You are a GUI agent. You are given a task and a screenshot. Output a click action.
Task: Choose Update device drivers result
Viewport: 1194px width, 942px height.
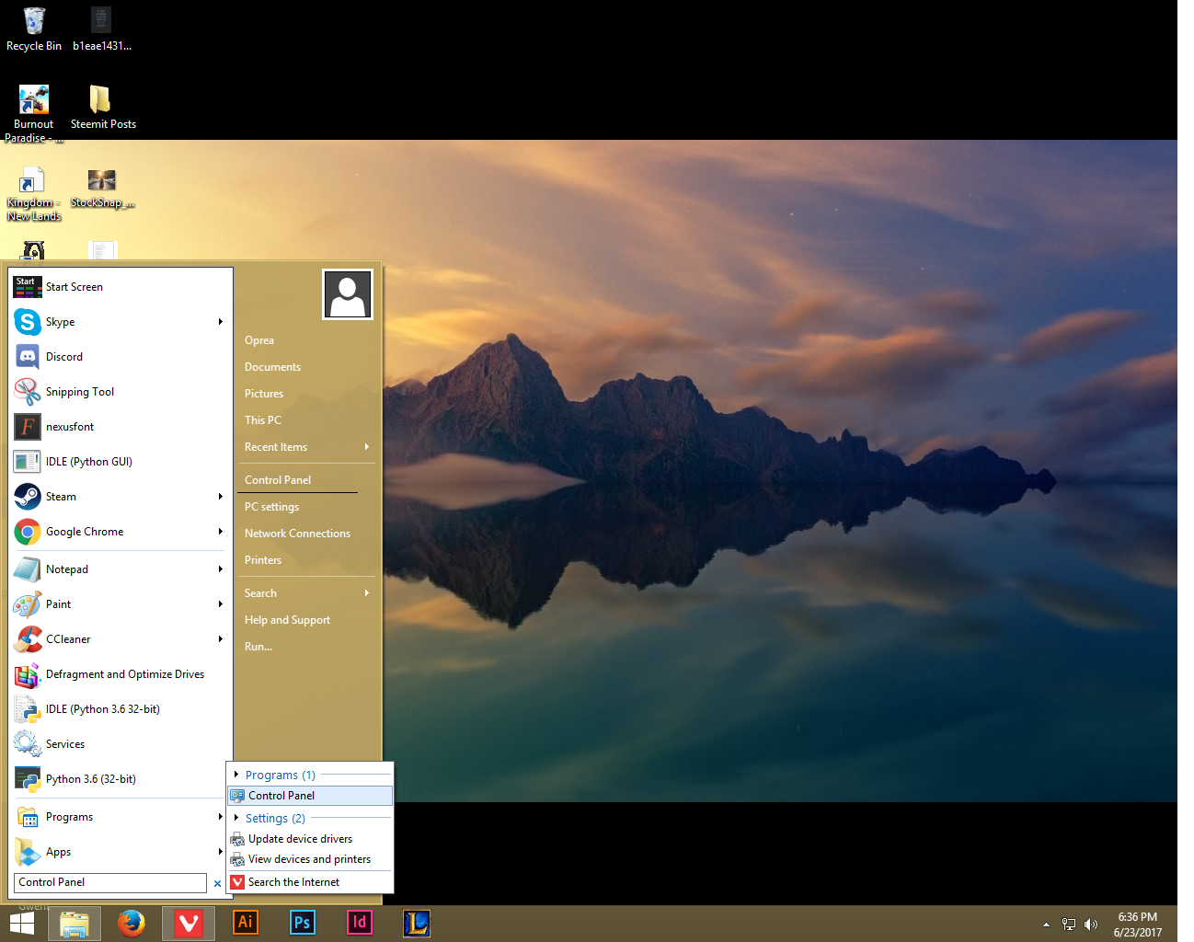(310, 839)
